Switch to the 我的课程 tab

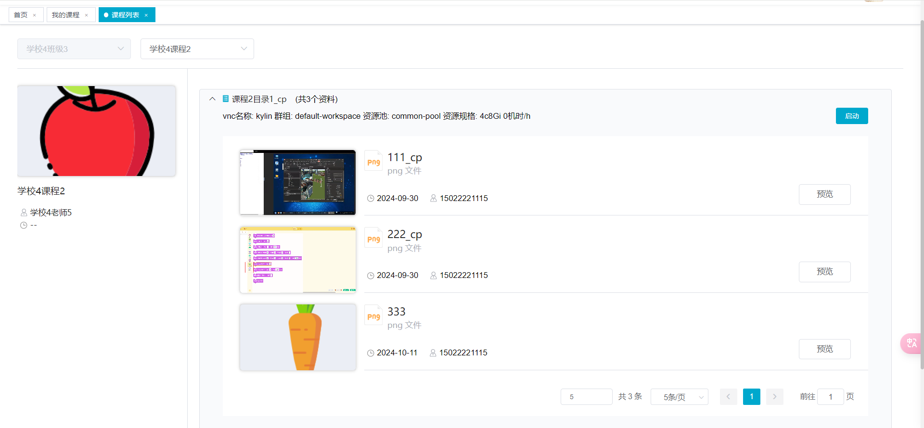point(65,15)
